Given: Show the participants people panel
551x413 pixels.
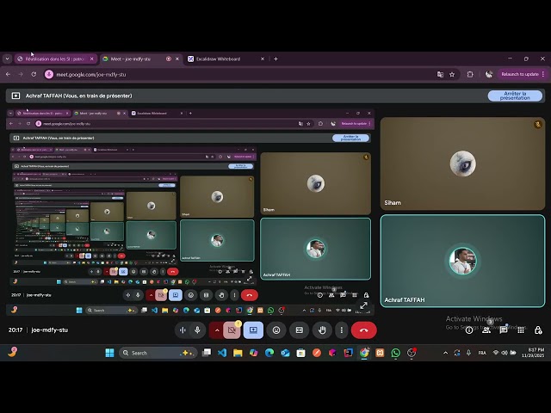Looking at the screenshot, I should coord(486,330).
